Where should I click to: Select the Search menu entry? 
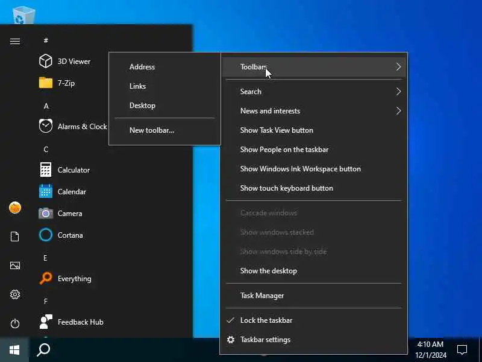(x=313, y=92)
